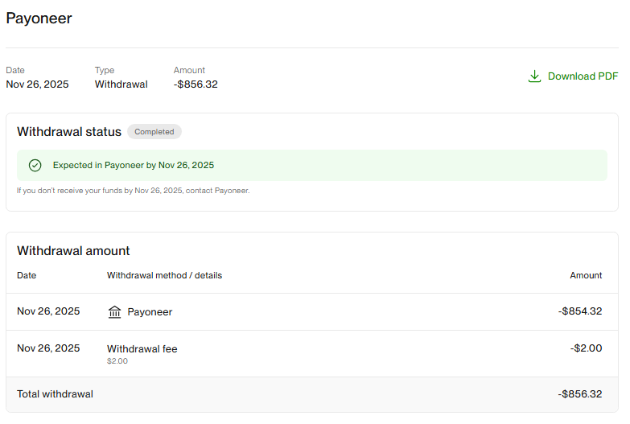Click the download arrow icon
Image resolution: width=630 pixels, height=424 pixels.
click(x=534, y=76)
